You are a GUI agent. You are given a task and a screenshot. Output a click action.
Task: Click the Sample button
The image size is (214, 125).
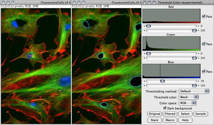(x=200, y=114)
